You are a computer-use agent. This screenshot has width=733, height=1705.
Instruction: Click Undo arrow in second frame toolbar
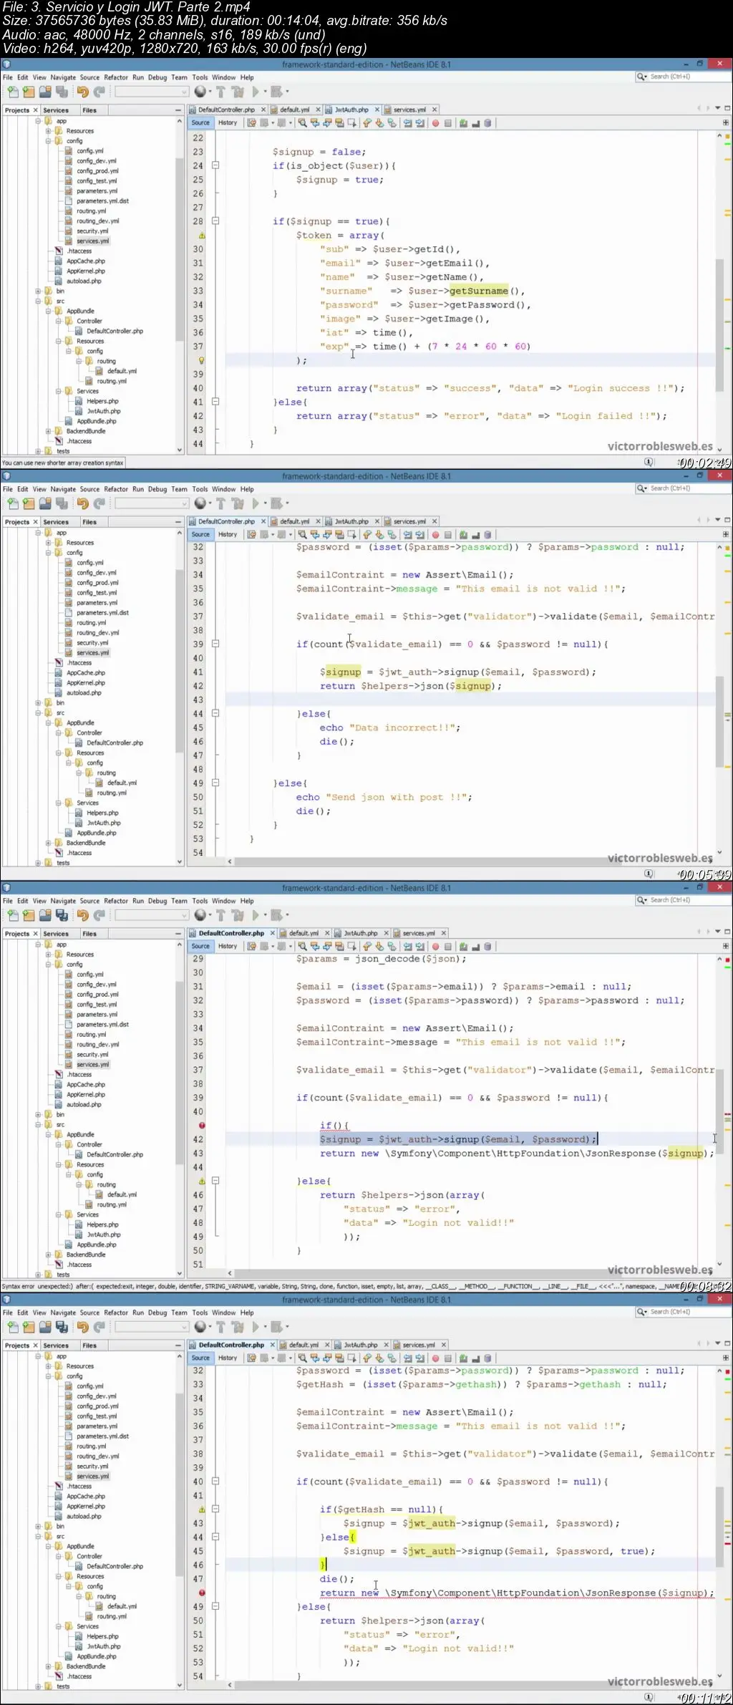point(82,503)
